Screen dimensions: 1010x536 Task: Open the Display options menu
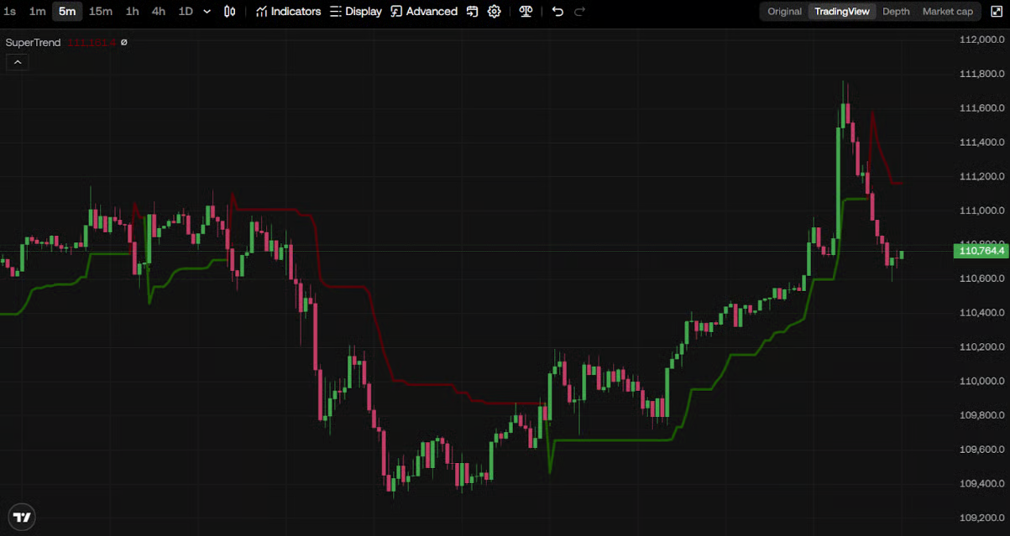(355, 12)
